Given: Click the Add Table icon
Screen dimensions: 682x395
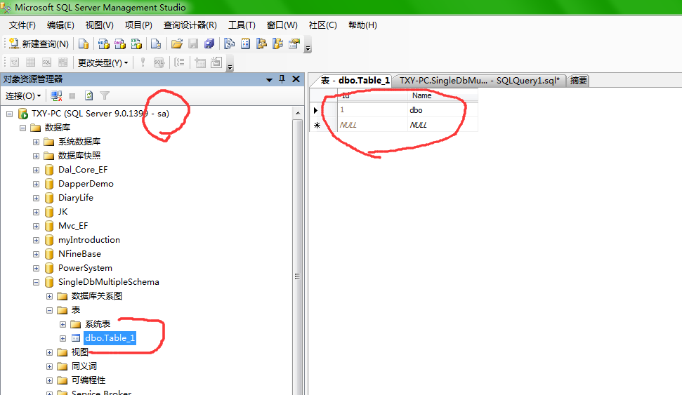Looking at the screenshot, I should (200, 62).
